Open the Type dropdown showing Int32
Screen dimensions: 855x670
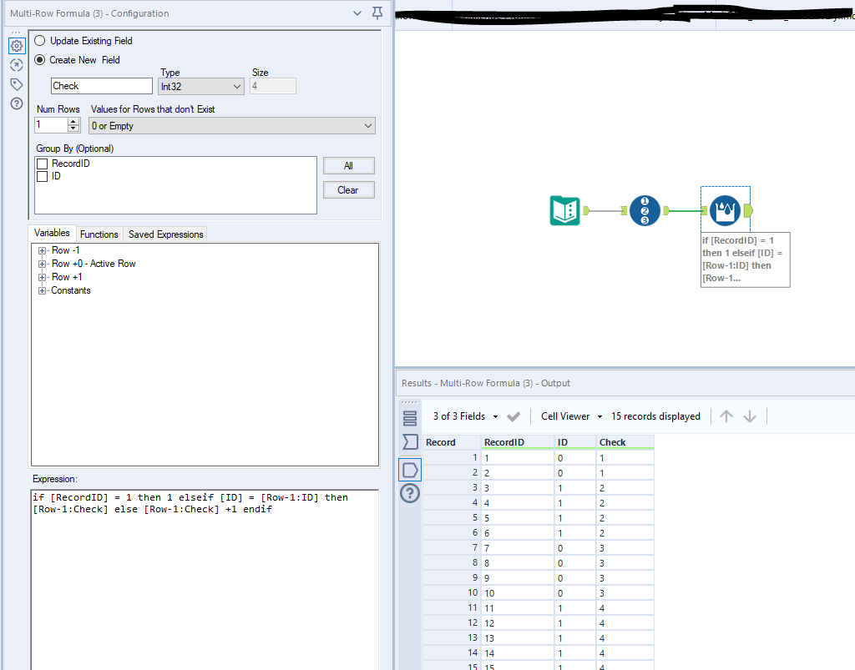[200, 86]
